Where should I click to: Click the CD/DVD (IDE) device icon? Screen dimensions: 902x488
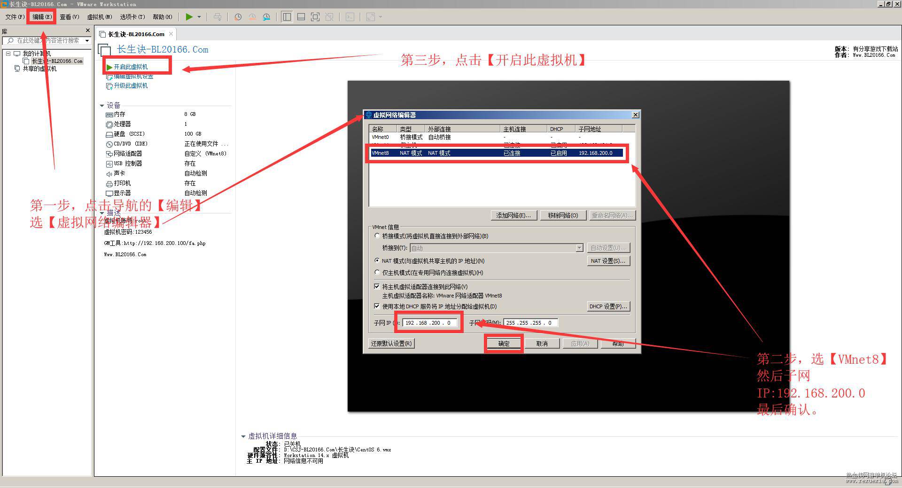pos(109,144)
